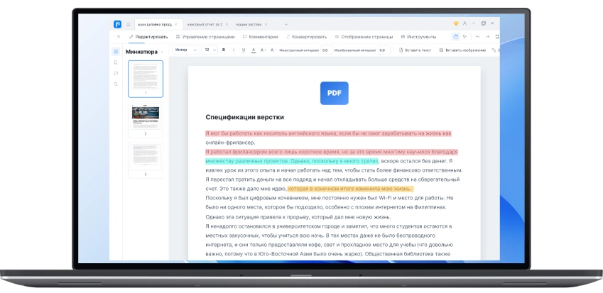This screenshot has height=293, width=603.
Task: Click the PDF app logo icon
Action: [117, 24]
